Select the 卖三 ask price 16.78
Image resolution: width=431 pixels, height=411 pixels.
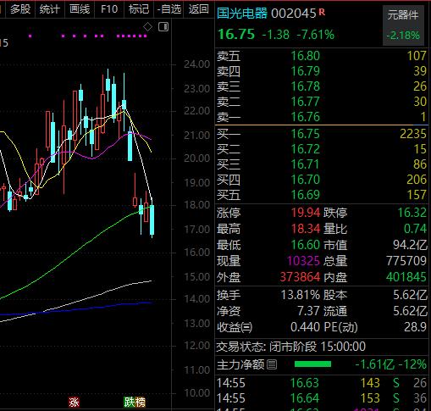306,86
